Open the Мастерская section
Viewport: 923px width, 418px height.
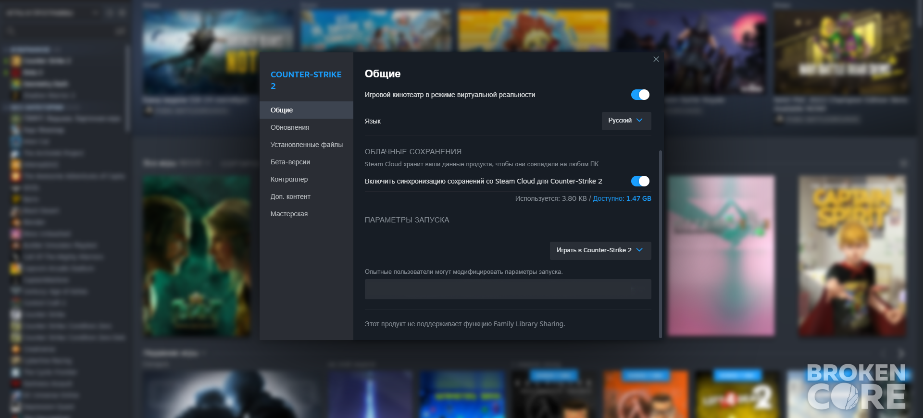306,214
